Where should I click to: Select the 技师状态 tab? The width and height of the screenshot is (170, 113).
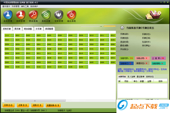point(150,76)
